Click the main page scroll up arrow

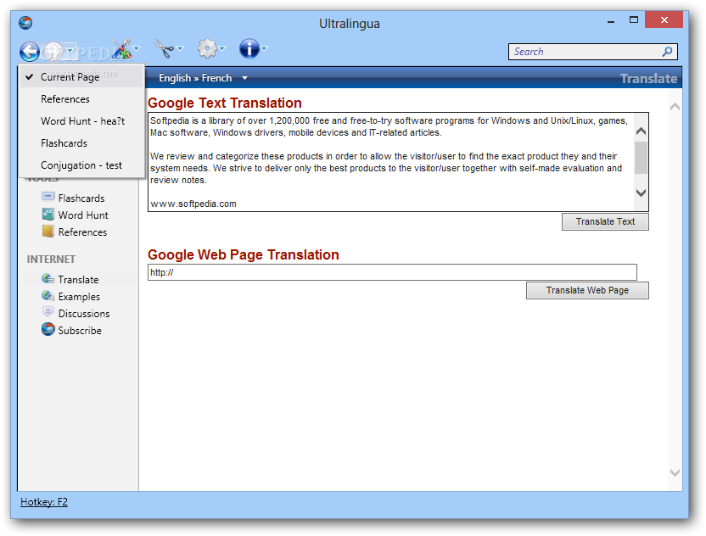pyautogui.click(x=675, y=107)
